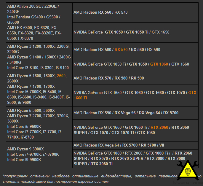Click the "Intel Core i7-9700K, i7-8700K" line
Viewport: 203px width, 186px height.
click(x=33, y=154)
